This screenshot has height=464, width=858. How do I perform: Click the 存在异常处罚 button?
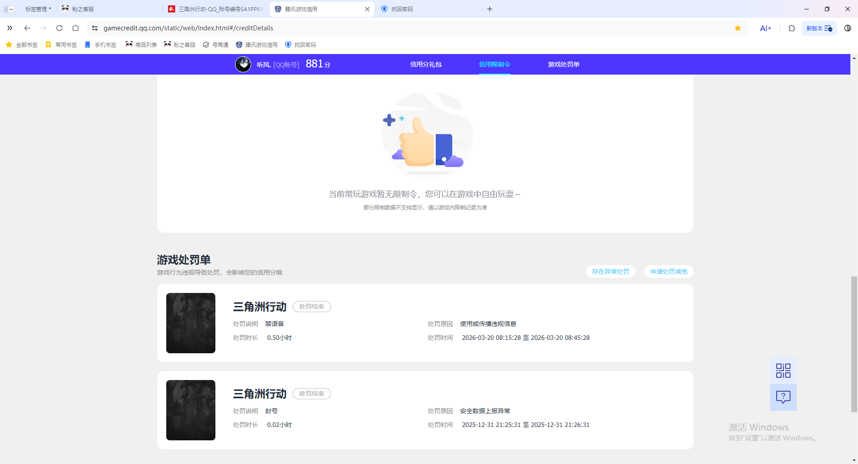tap(611, 272)
